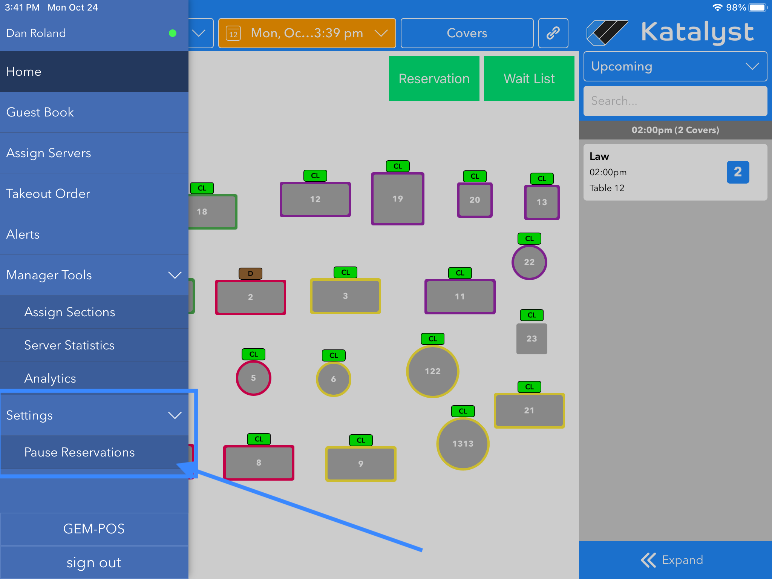This screenshot has width=772, height=579.
Task: Select Assign Servers menu item
Action: coord(49,153)
